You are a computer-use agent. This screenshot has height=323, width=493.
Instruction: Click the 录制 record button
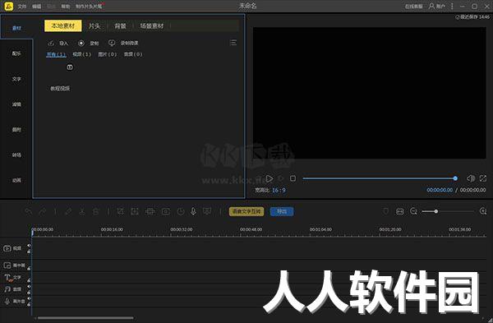coord(89,43)
